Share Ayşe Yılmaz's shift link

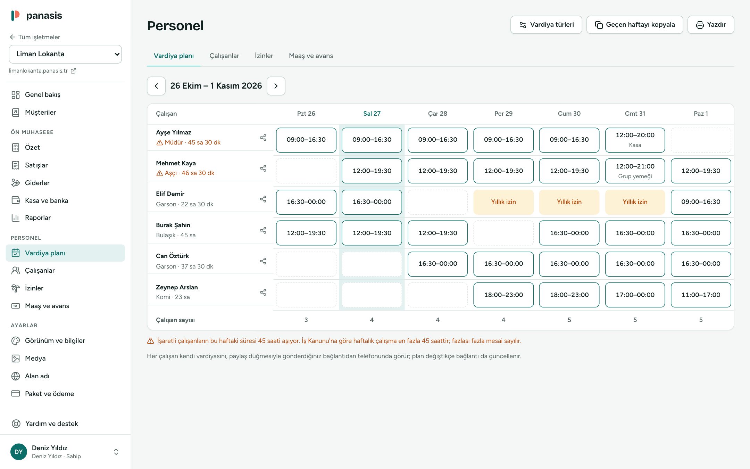tap(263, 138)
